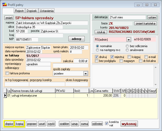Open the RS(admin) register dropdown

pyautogui.click(x=129, y=40)
